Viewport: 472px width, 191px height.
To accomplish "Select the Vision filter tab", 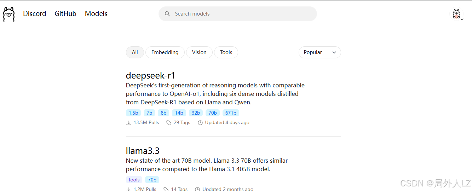I will pyautogui.click(x=199, y=52).
